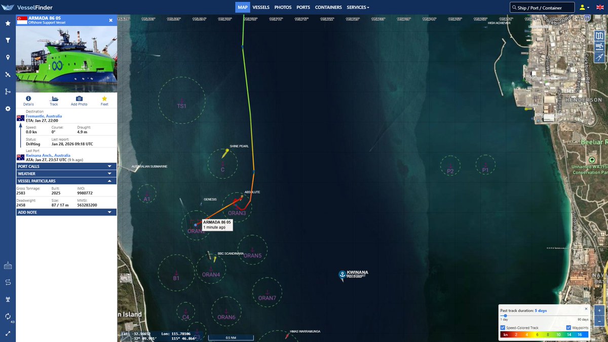Click the 5 days track duration value
The width and height of the screenshot is (608, 342).
[541, 311]
